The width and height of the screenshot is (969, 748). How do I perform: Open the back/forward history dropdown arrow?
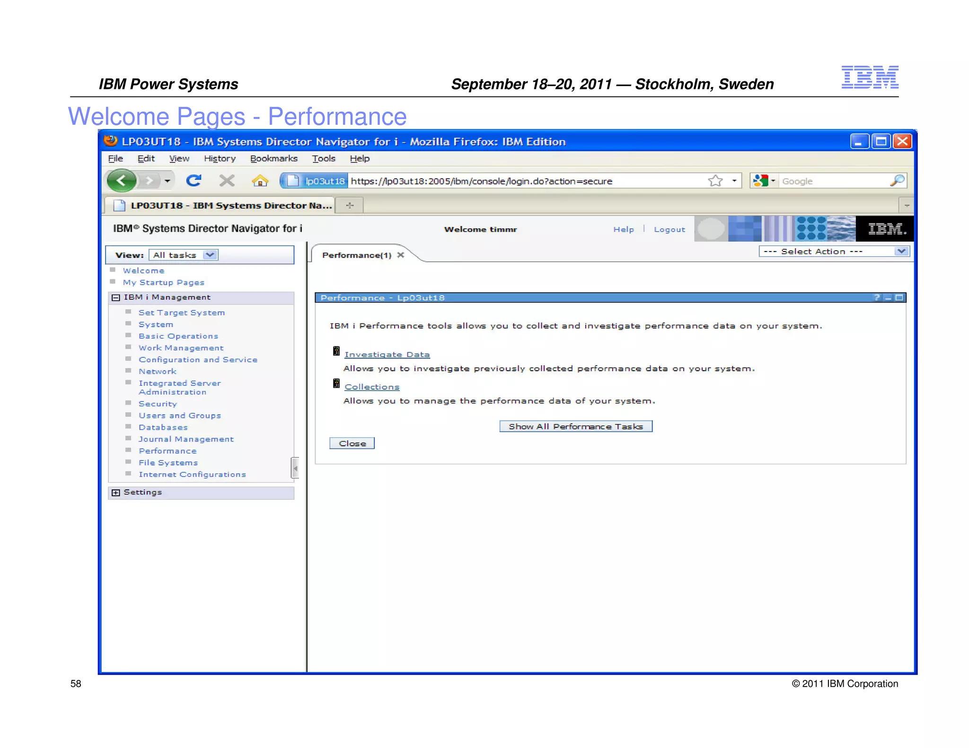[167, 181]
